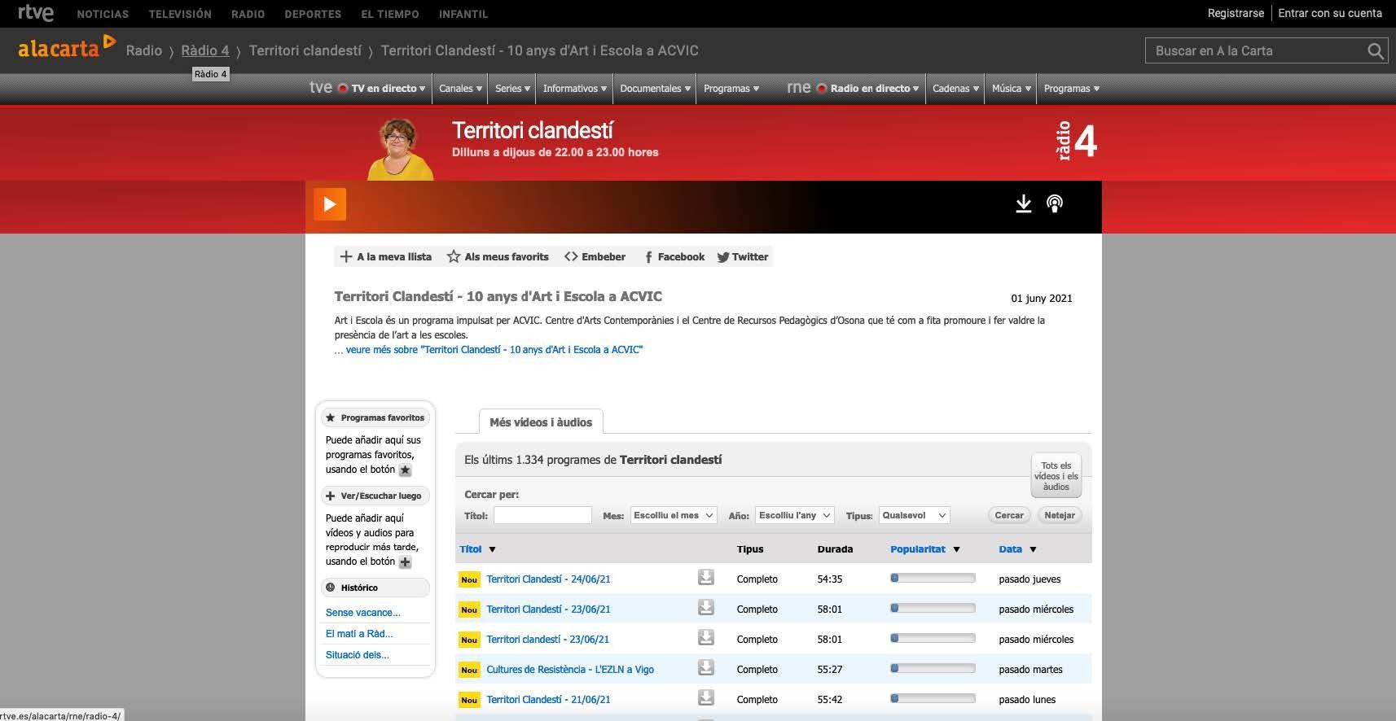
Task: Select the Més vídeos i àudios tab
Action: click(x=541, y=422)
